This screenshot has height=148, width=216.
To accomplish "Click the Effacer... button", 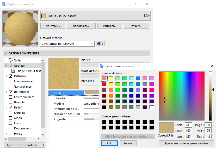I will [x=137, y=26].
